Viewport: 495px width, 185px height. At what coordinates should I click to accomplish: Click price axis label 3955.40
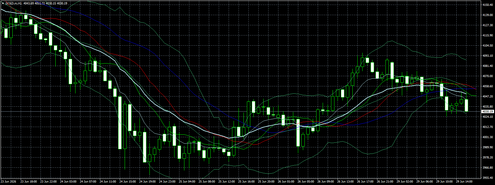(x=488, y=178)
